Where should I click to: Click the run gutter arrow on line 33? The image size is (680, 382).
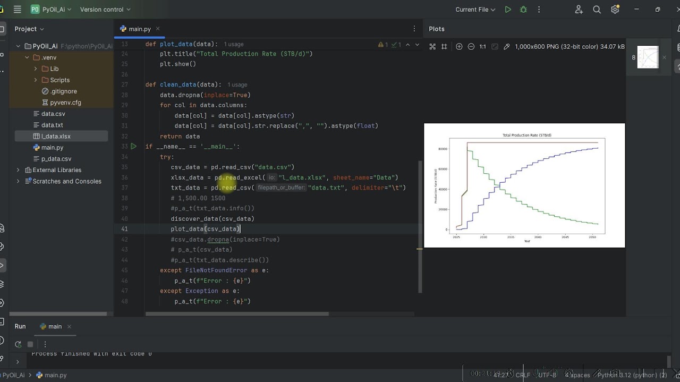click(133, 146)
